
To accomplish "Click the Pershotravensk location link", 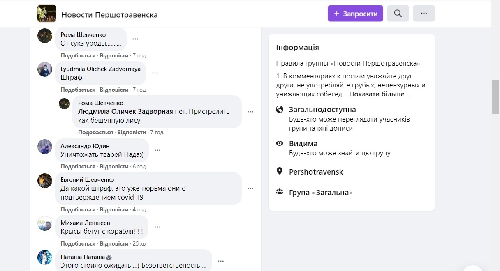I will [x=316, y=172].
